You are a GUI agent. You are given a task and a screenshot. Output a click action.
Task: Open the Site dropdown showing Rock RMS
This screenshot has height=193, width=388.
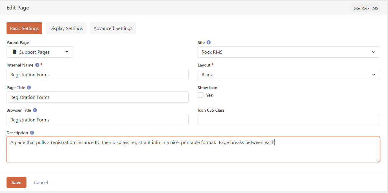coord(288,52)
